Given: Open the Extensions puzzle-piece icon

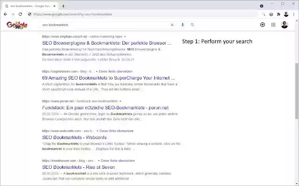Looking at the screenshot, I should tap(278, 14).
